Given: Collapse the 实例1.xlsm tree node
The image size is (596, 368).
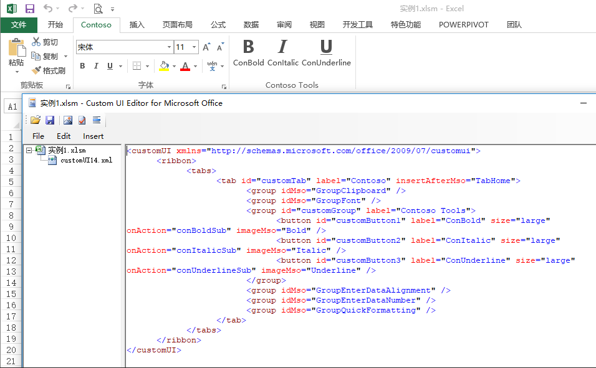Looking at the screenshot, I should tap(29, 151).
